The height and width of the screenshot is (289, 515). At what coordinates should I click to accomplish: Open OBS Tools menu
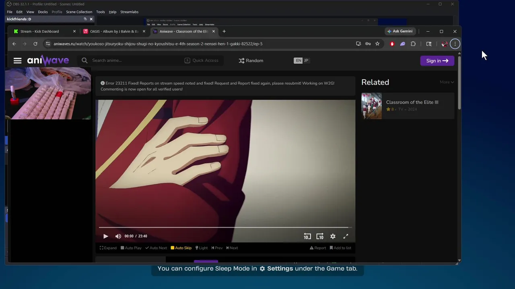101,12
